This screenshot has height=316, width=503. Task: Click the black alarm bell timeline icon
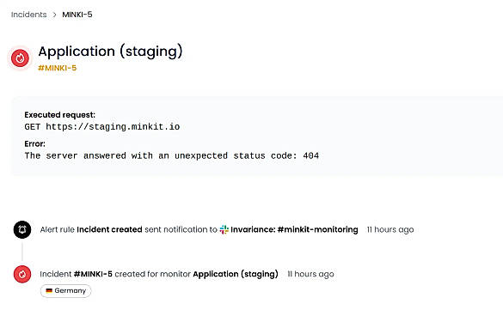[x=22, y=229]
